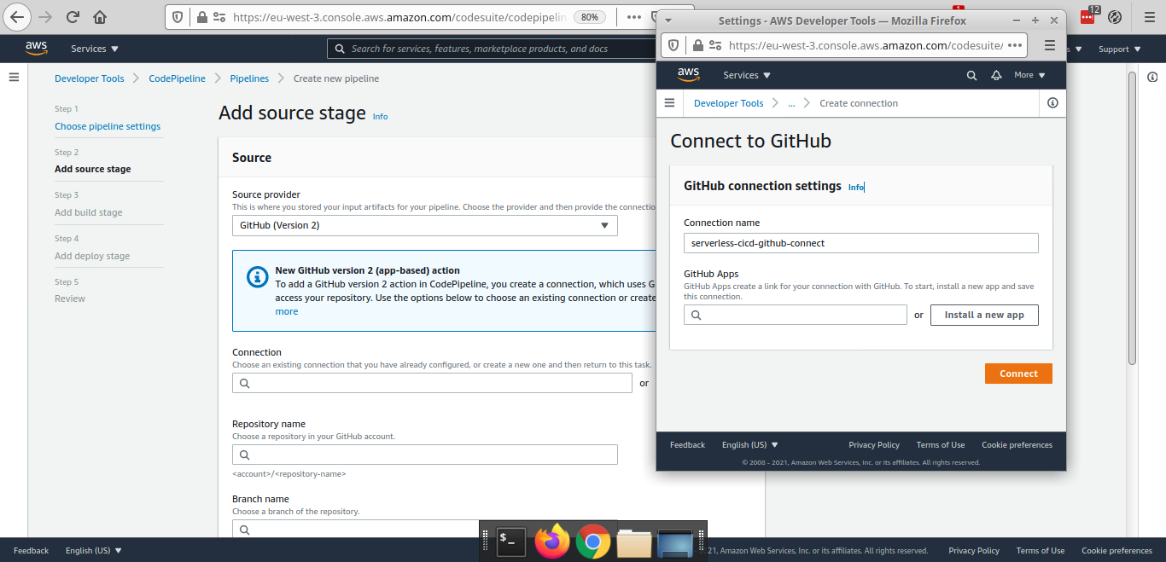
Task: Click the orange Connect button
Action: 1017,374
